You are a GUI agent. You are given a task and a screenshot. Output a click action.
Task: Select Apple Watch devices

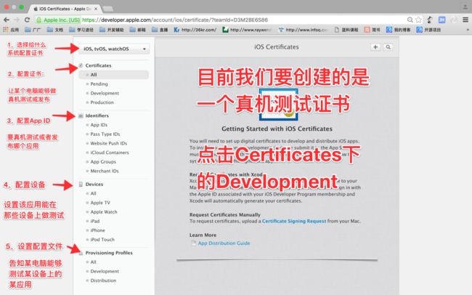coord(104,212)
